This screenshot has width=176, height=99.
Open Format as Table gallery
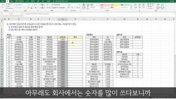(88, 6)
